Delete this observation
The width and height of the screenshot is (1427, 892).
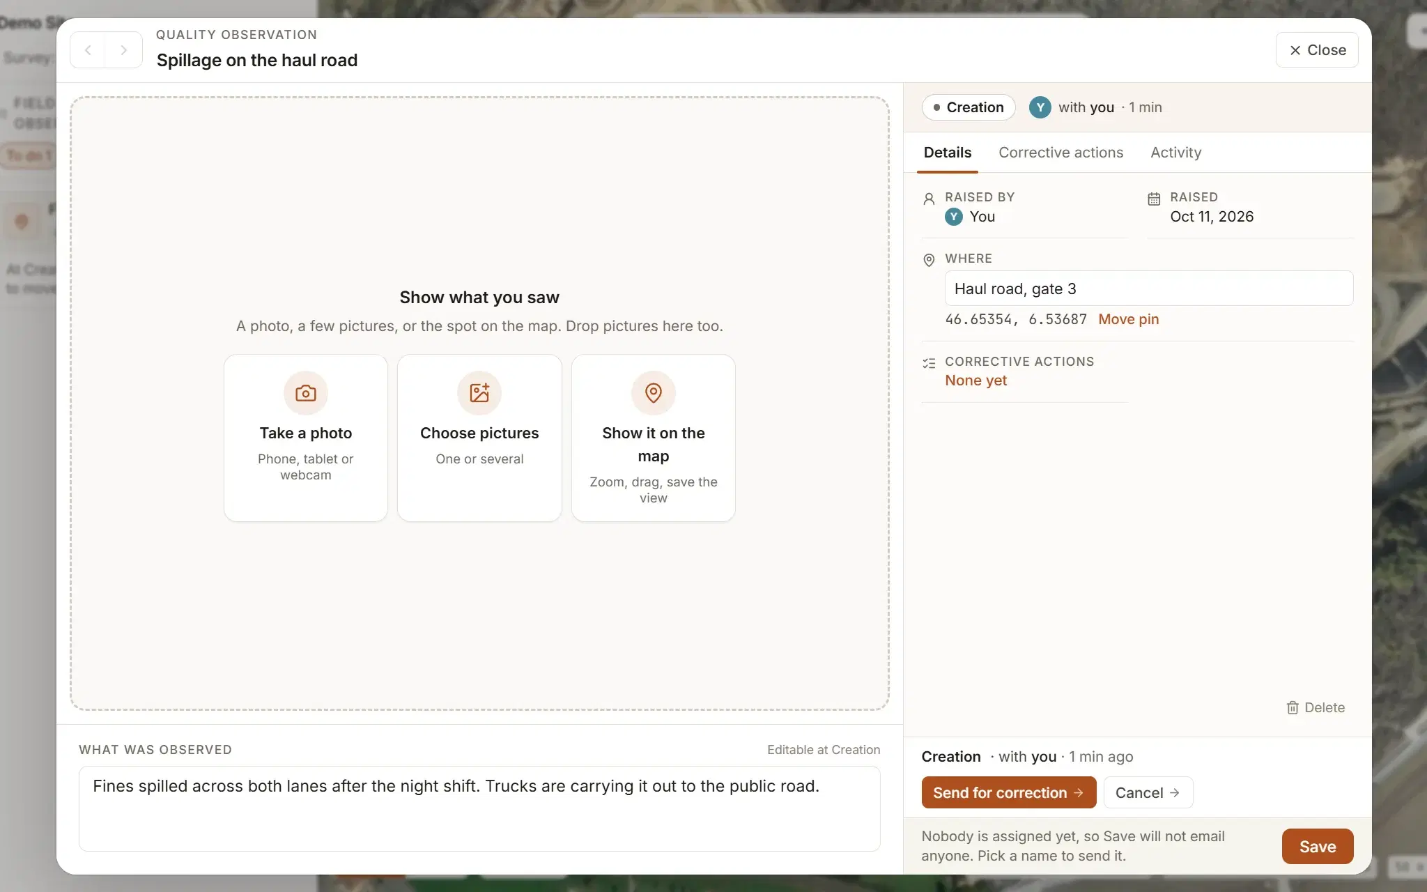point(1316,707)
